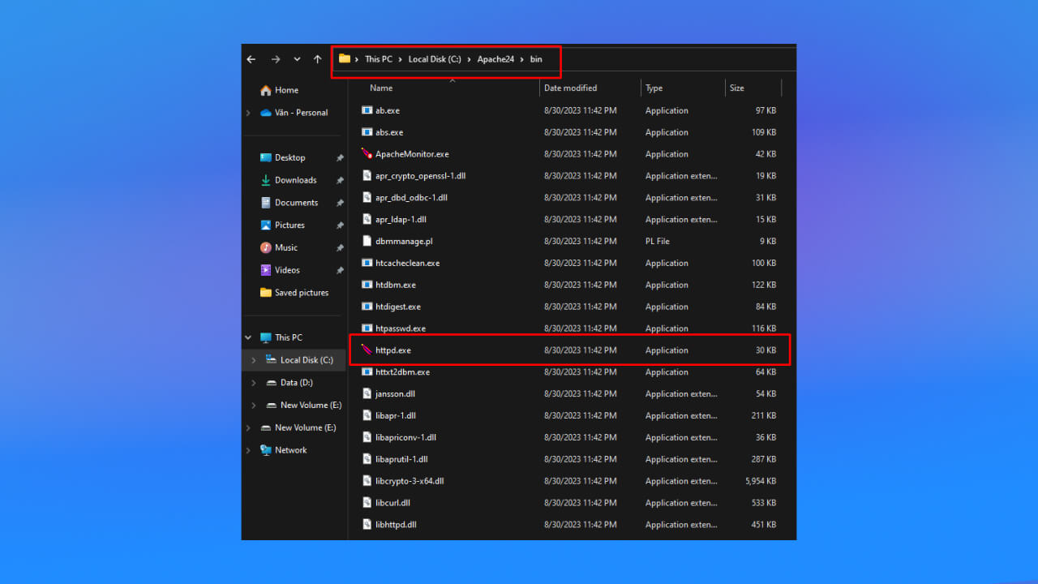Click the httpd.exe feather icon
1038x584 pixels.
(x=367, y=350)
